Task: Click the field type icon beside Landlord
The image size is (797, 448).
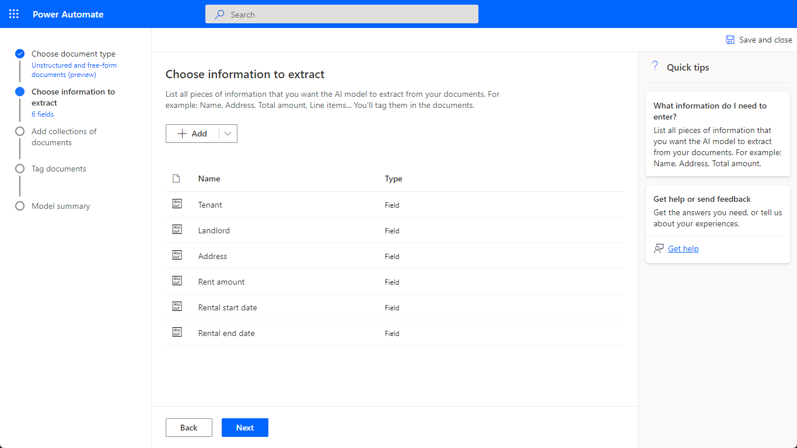Action: tap(177, 229)
